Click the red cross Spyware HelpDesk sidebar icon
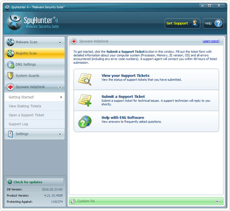Screen dimensions: 230x211 pyautogui.click(x=10, y=87)
